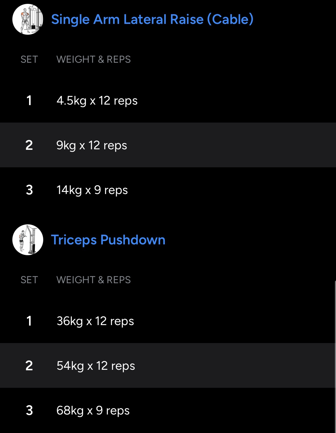Image resolution: width=336 pixels, height=433 pixels.
Task: Select set number 2 of Triceps Pushdown
Action: click(x=29, y=366)
